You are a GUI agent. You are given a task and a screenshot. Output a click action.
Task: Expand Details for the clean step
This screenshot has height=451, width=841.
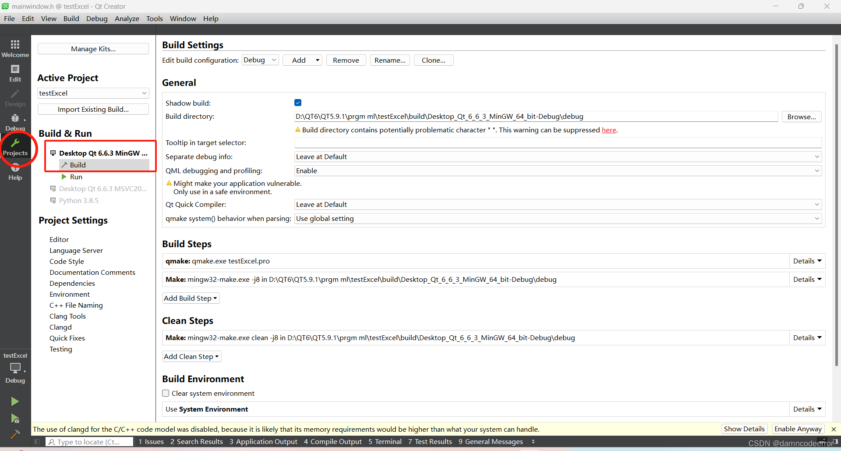pos(807,337)
